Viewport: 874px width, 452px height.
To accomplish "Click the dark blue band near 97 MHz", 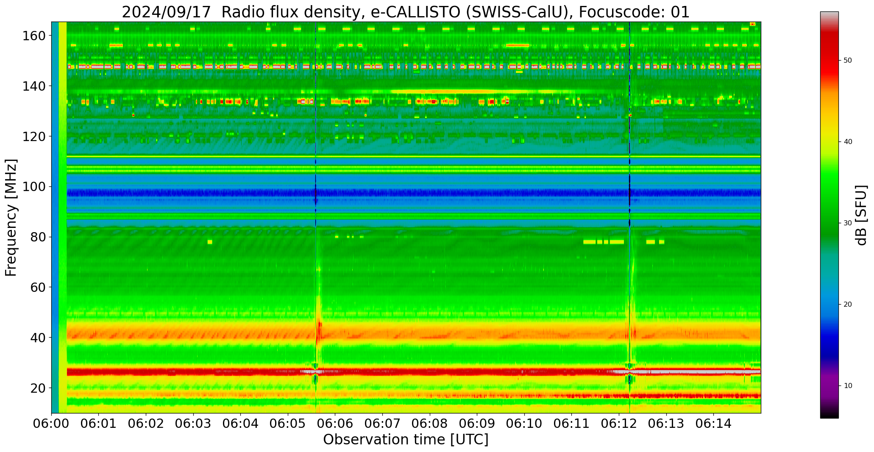I will pos(413,193).
